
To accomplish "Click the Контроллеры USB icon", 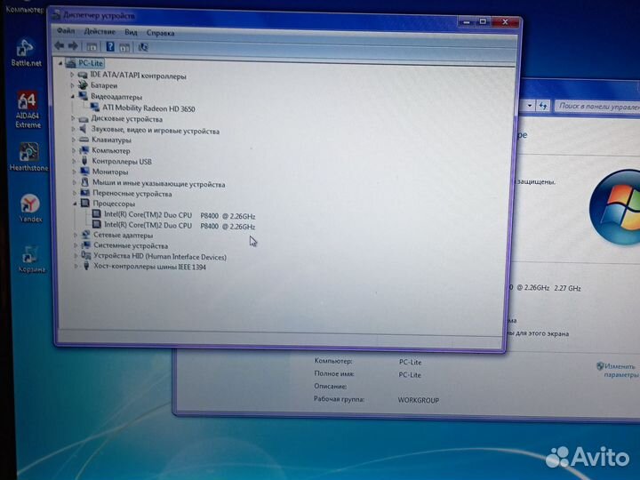I will pos(84,161).
